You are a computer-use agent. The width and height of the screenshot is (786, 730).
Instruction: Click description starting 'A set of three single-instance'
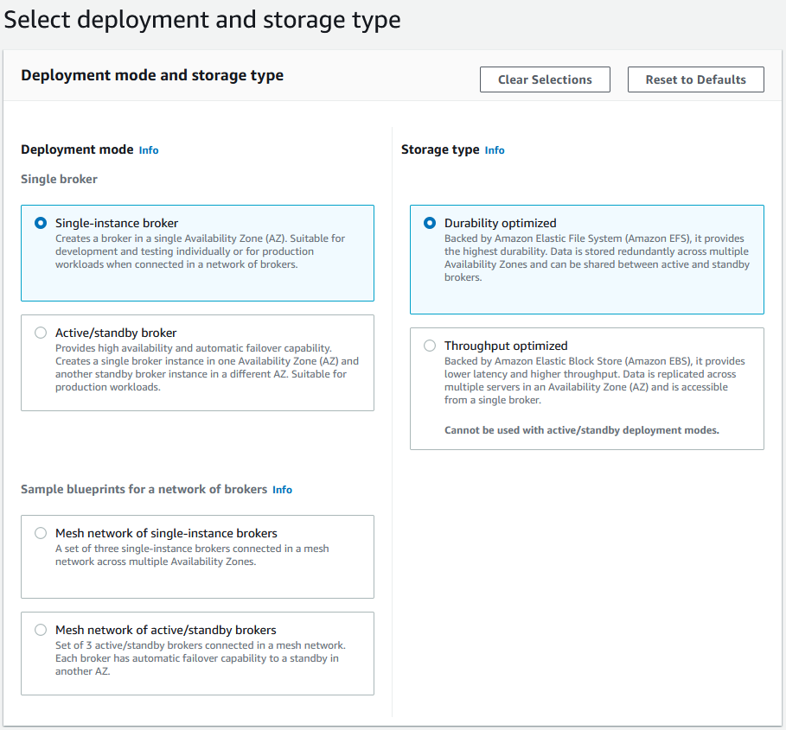point(192,555)
